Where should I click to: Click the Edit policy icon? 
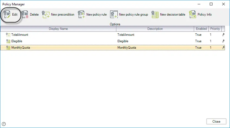pyautogui.click(x=7, y=15)
